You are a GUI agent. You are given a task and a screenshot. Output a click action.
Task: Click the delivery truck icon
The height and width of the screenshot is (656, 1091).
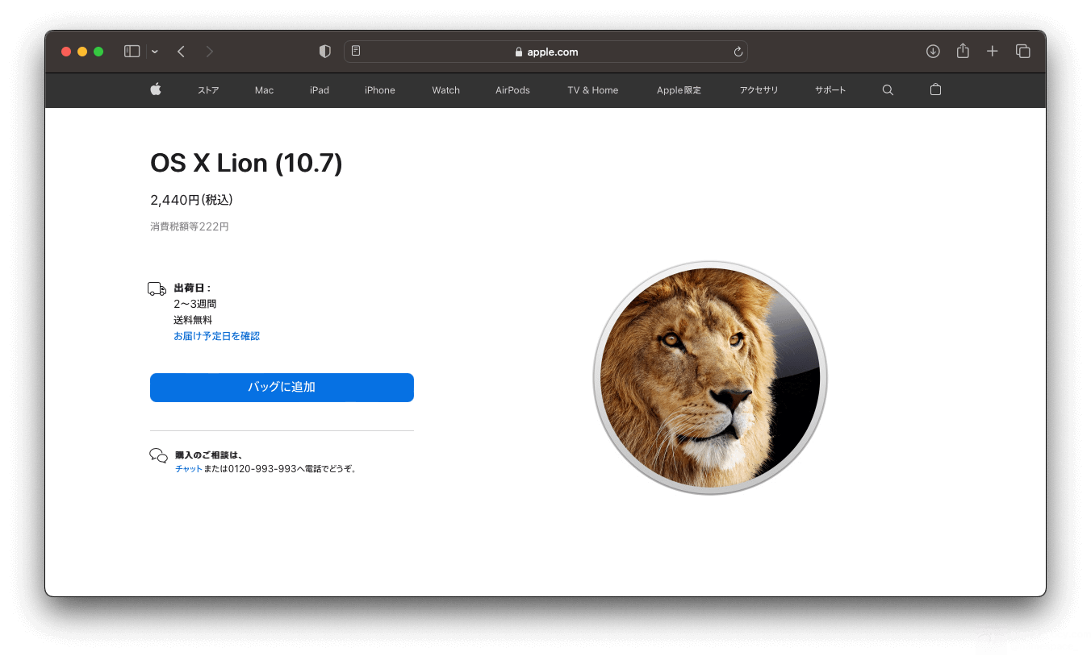[157, 289]
